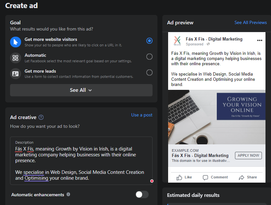Image resolution: width=271 pixels, height=205 pixels.
Task: Click the Use a post link
Action: click(x=142, y=115)
